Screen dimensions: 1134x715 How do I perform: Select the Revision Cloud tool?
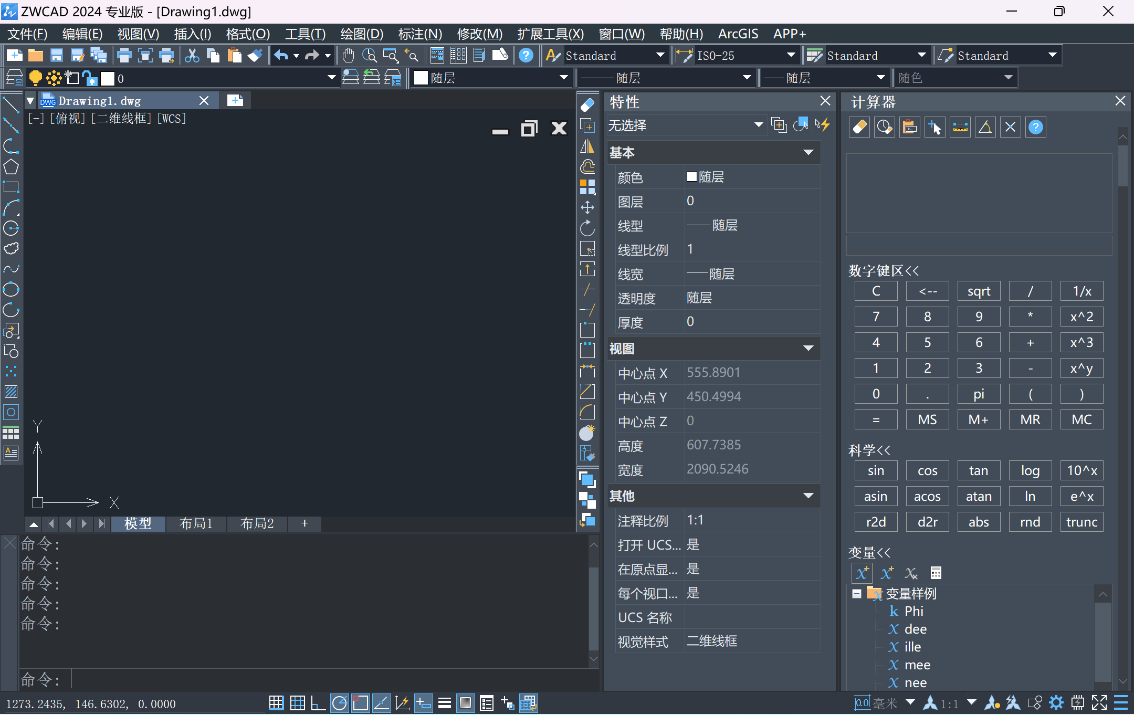11,249
